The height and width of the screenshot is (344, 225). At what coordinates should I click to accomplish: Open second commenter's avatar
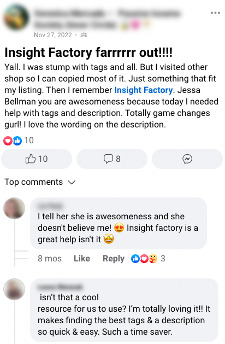[x=14, y=289]
